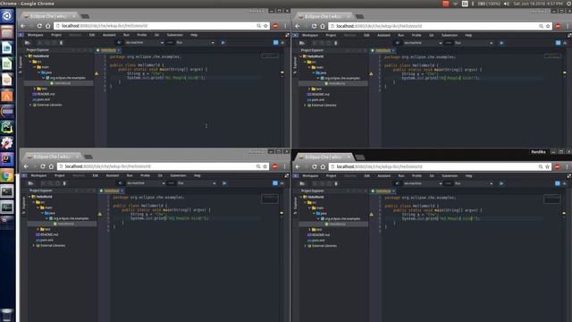Viewport: 572px width, 322px height.
Task: Open the Terminal from the Ubuntu launcher
Action: point(7,191)
